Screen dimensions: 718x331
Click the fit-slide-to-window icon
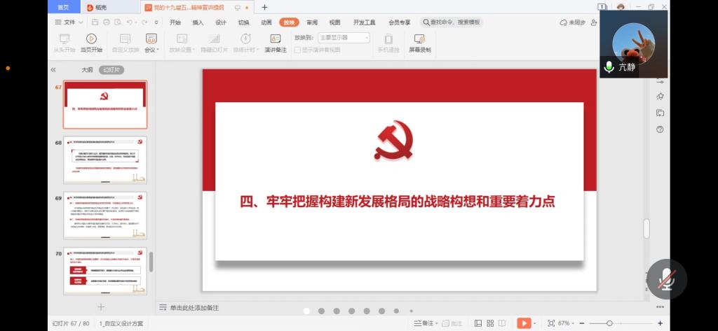tap(551, 323)
